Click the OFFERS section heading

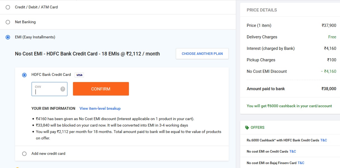click(x=258, y=128)
